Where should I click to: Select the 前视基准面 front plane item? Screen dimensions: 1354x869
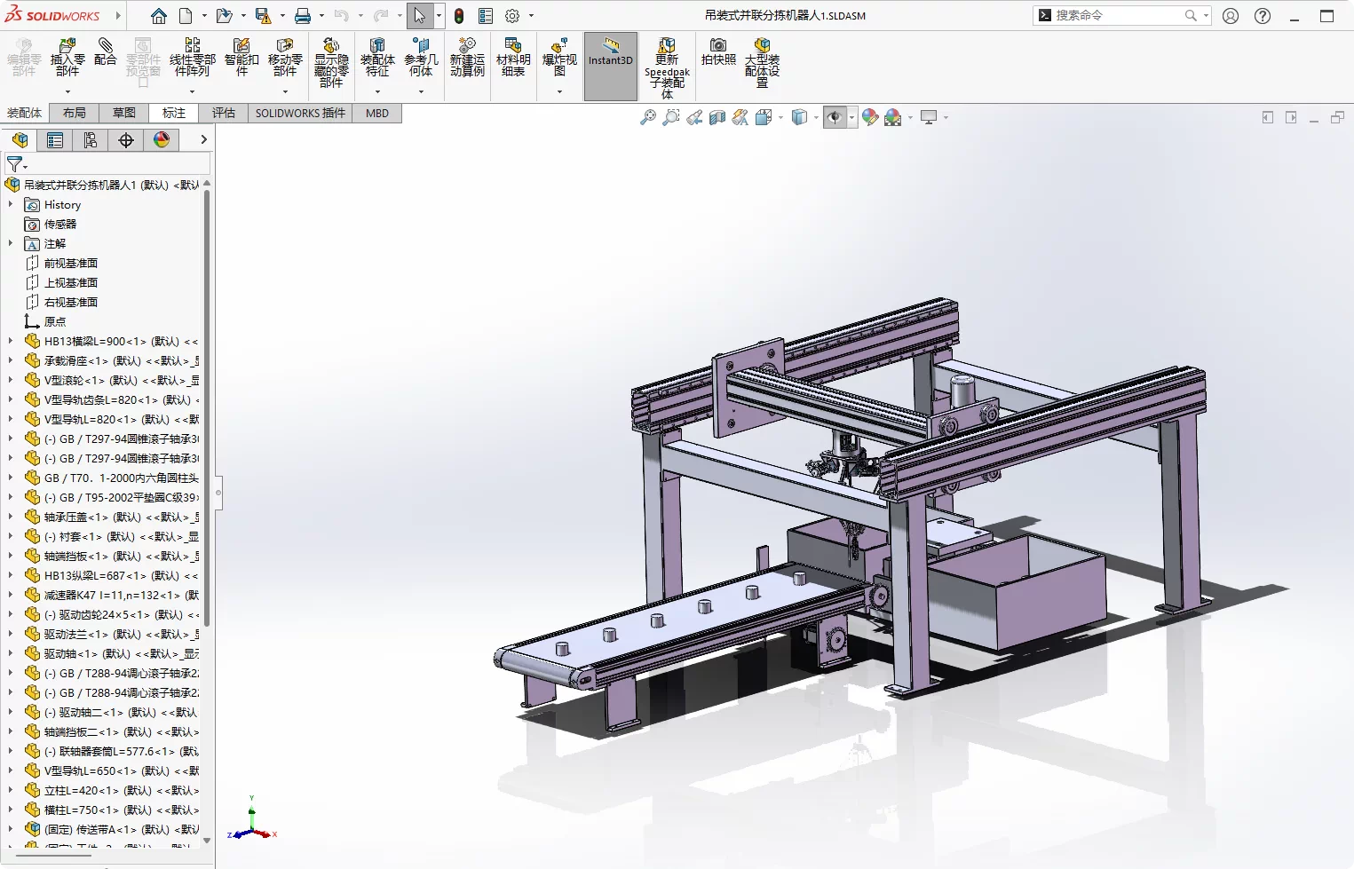coord(71,263)
